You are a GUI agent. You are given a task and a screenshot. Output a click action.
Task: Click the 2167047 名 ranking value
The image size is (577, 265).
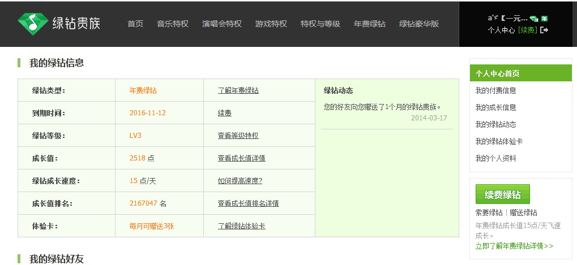click(148, 203)
